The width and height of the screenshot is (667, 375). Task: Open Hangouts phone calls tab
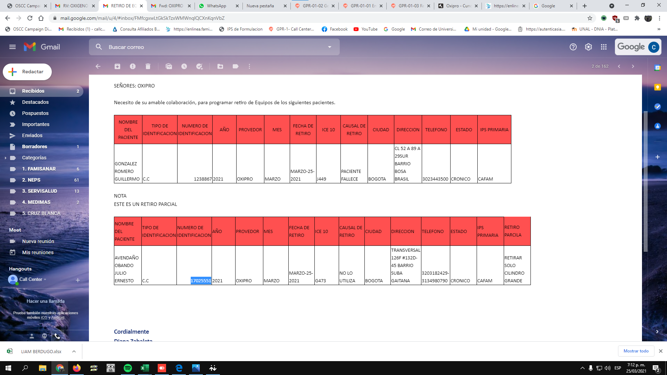click(57, 336)
